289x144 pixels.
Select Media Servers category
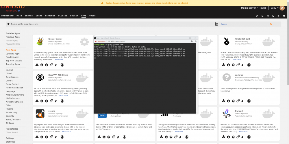12,98
